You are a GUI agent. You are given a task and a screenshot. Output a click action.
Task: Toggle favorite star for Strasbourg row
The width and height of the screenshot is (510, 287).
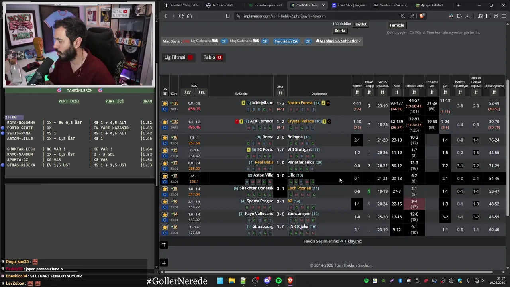click(x=165, y=227)
